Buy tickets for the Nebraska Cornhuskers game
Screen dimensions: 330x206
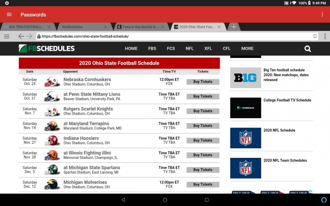[x=203, y=82]
